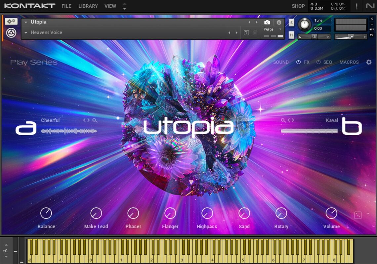The width and height of the screenshot is (377, 264).
Task: Open the snapshot camera icon
Action: point(268,22)
